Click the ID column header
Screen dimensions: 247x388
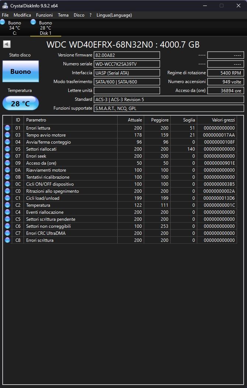(x=18, y=120)
